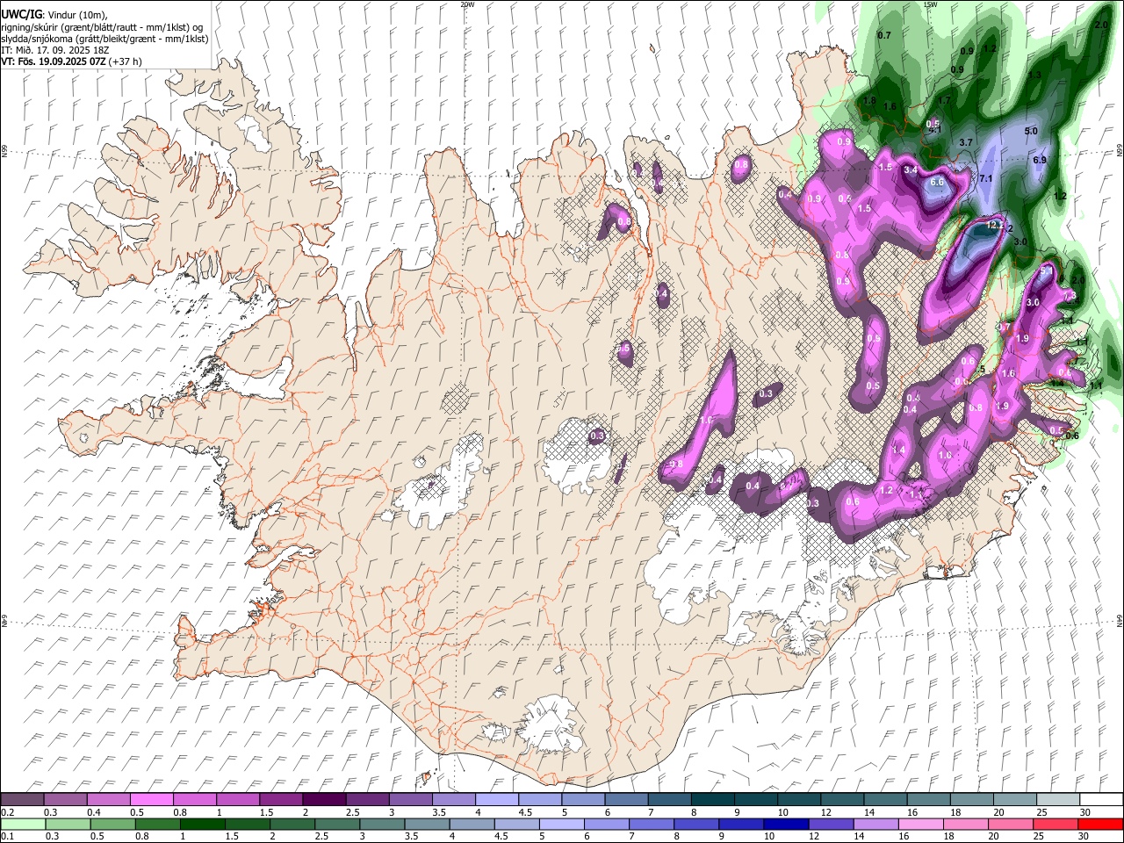Image resolution: width=1124 pixels, height=843 pixels.
Task: Click the 7.1 precipitation value offshore
Action: pyautogui.click(x=985, y=178)
